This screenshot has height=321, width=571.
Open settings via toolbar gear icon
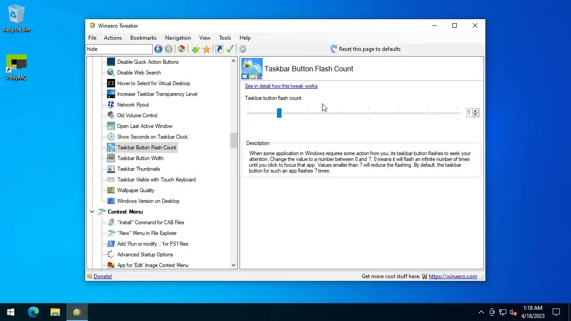pos(243,49)
